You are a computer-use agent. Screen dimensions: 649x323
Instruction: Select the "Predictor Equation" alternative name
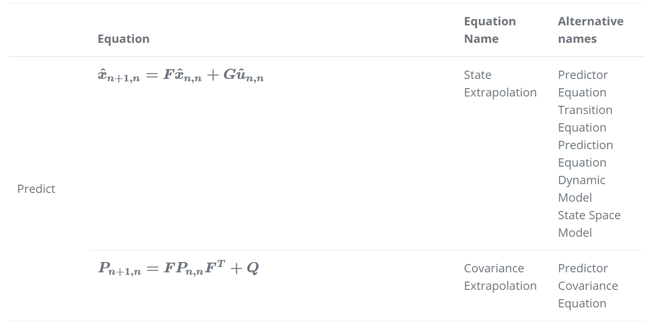(582, 84)
